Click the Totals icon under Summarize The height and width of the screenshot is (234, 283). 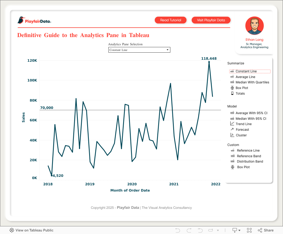[x=232, y=93]
